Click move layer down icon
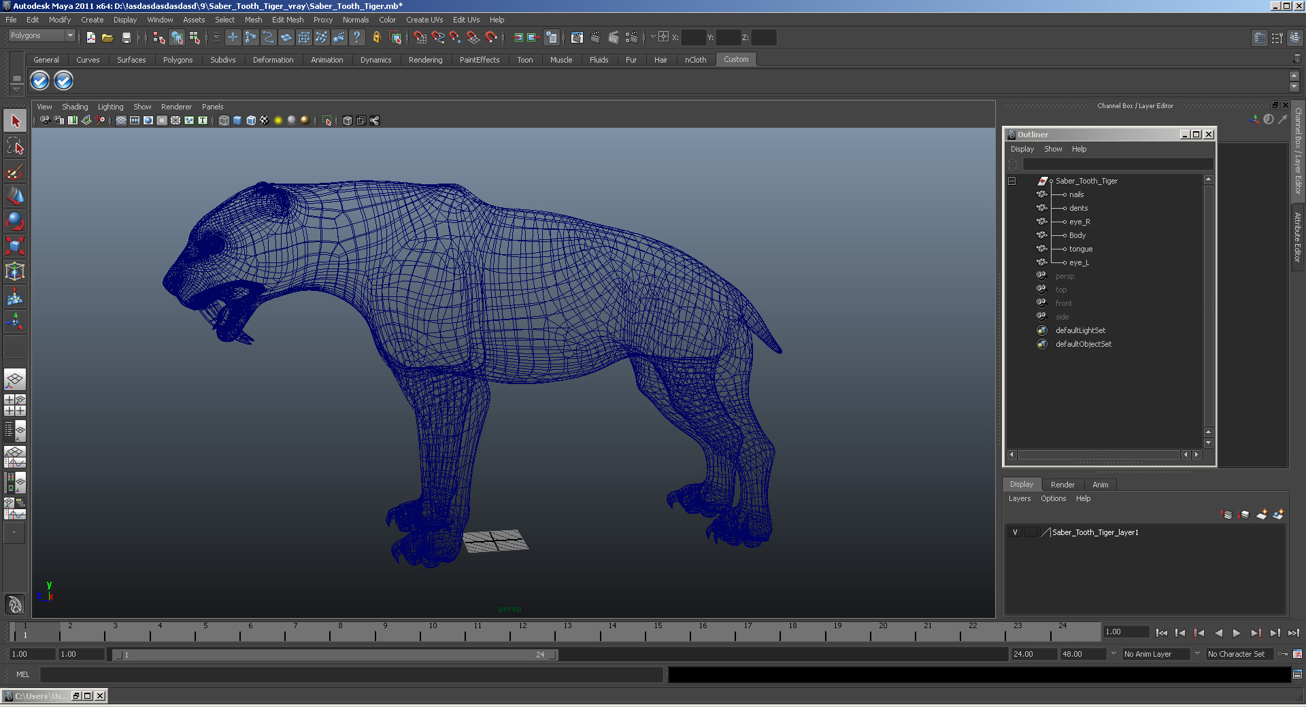Viewport: 1306px width, 707px height. click(x=1244, y=515)
